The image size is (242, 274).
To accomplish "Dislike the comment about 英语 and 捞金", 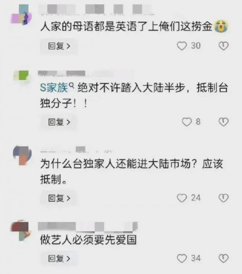I will (x=223, y=46).
